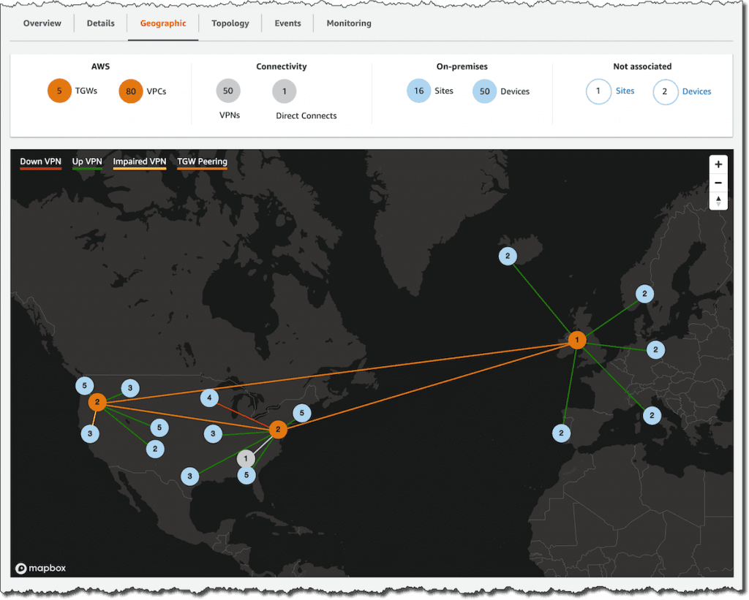Toggle the Impaired VPN legend filter
This screenshot has width=749, height=600.
point(139,162)
